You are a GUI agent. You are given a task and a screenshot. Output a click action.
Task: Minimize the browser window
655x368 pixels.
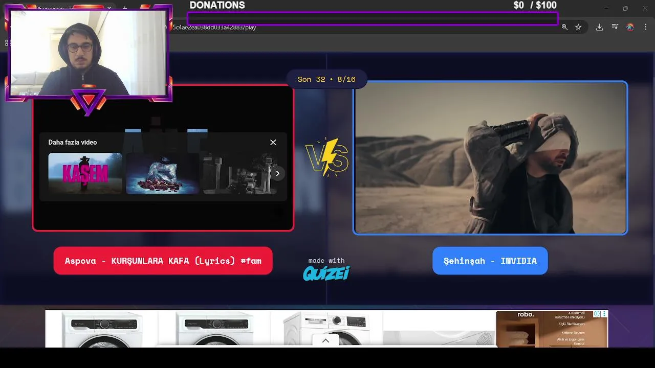[x=606, y=8]
